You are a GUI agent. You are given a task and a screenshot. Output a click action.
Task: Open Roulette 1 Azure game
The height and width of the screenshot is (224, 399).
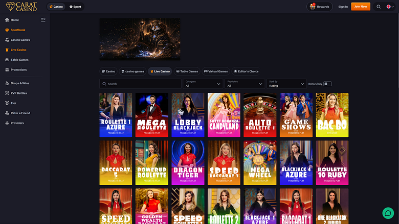click(x=116, y=115)
